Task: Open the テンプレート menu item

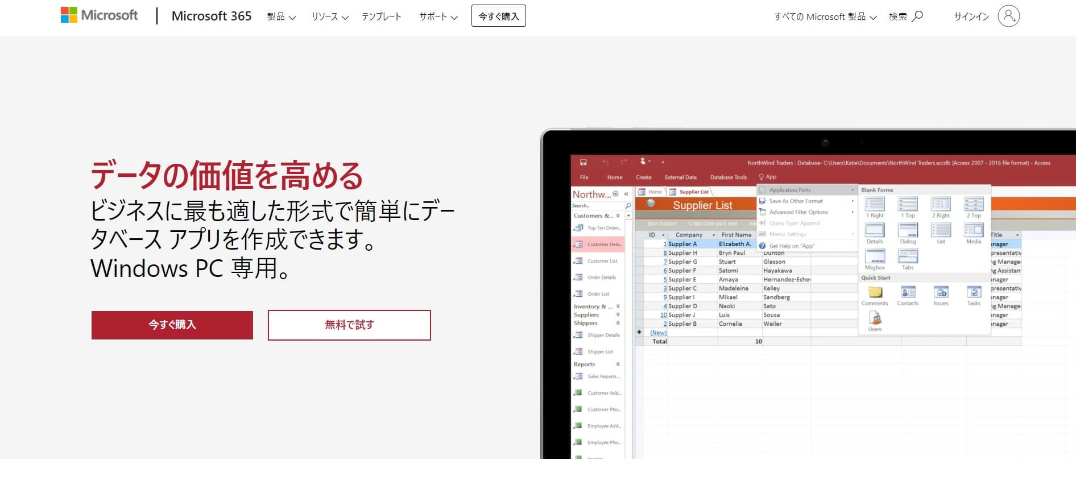Action: tap(382, 16)
